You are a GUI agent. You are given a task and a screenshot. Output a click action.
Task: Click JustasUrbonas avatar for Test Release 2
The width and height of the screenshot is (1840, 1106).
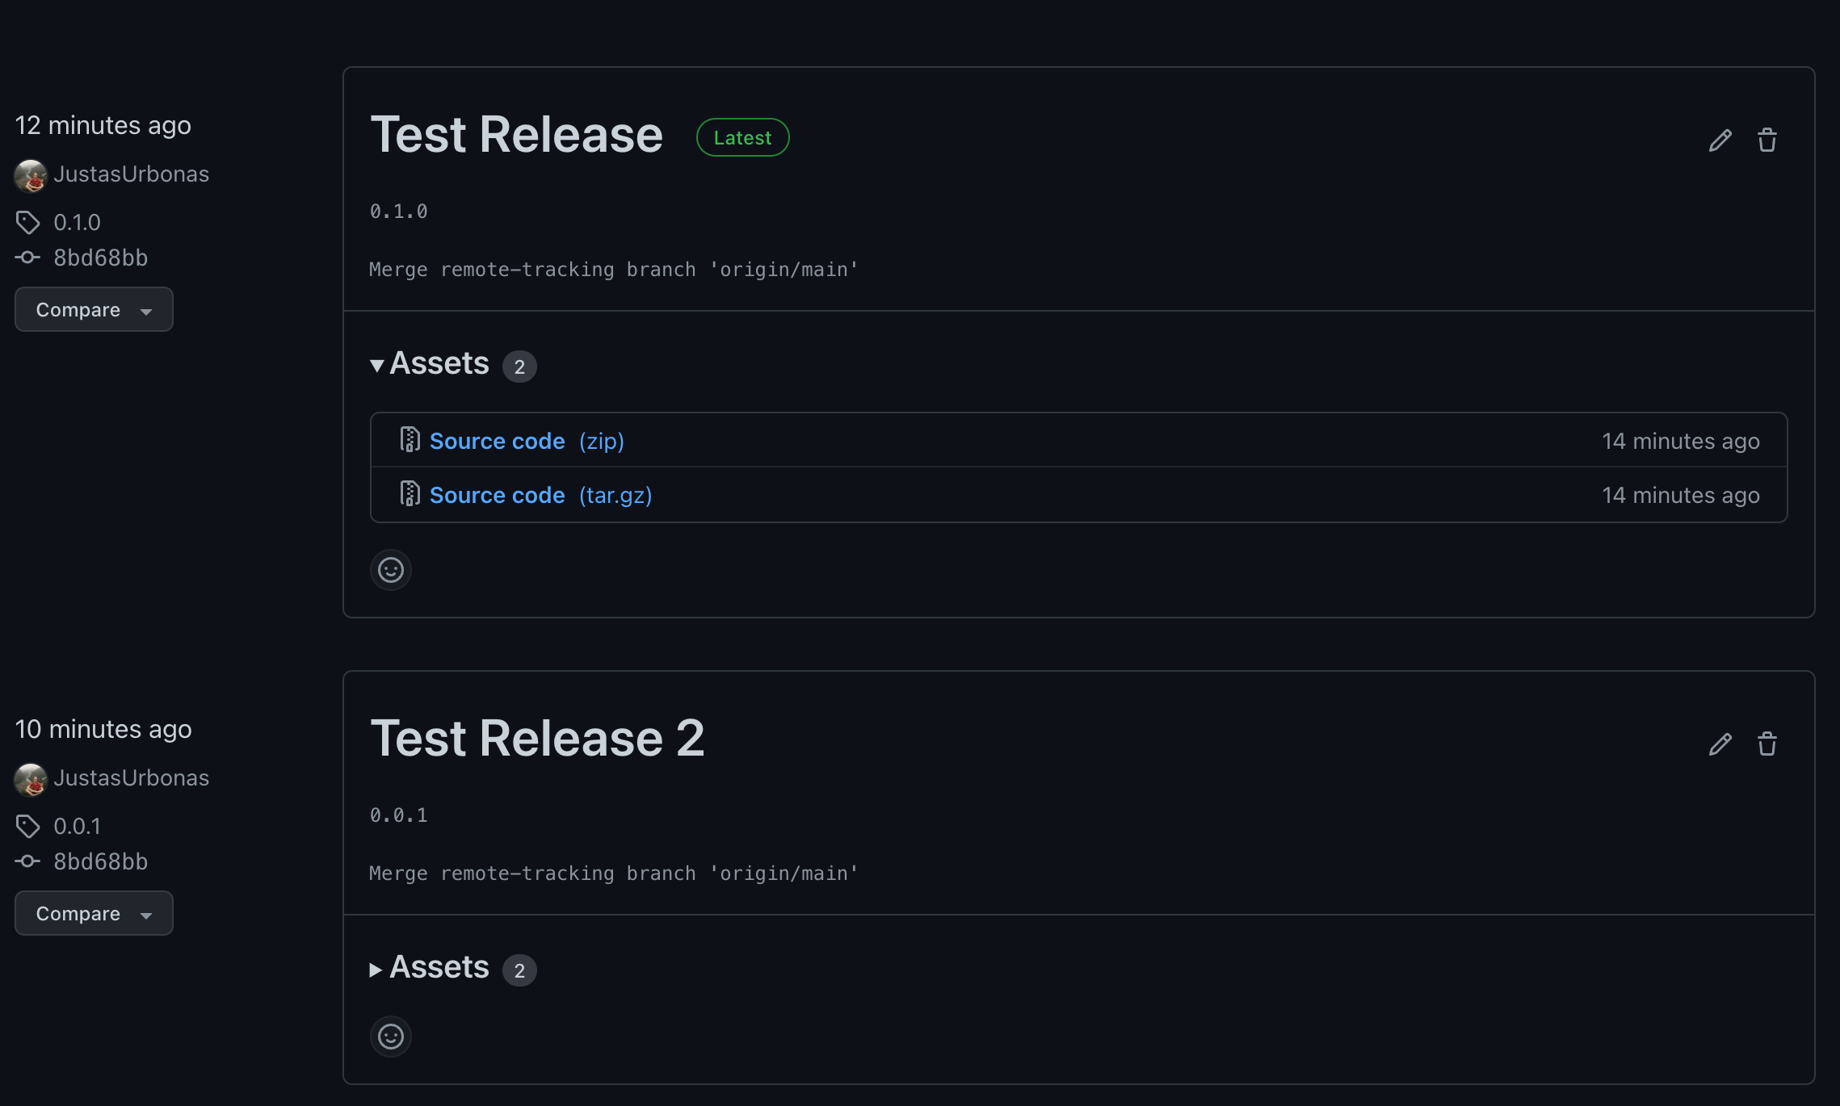(31, 779)
